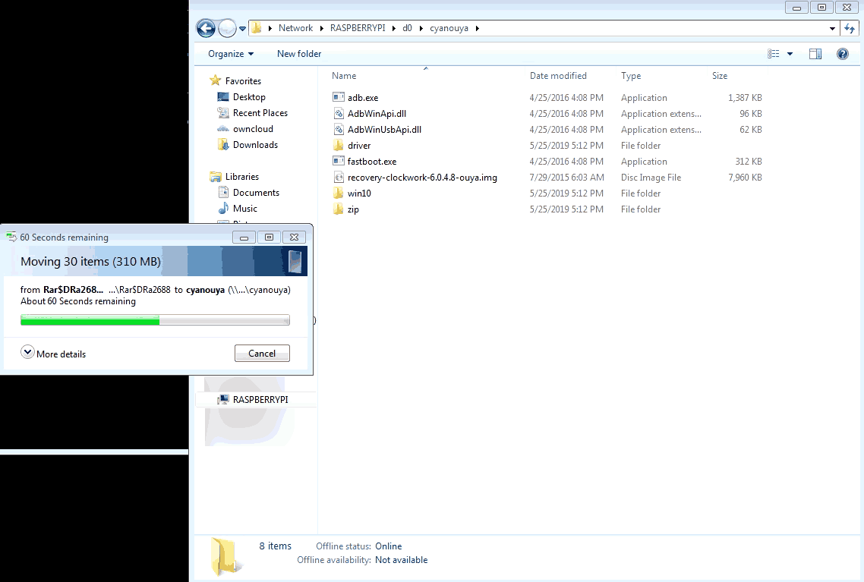The width and height of the screenshot is (864, 582).
Task: Click the Rar$DRa268... source link
Action: 73,290
